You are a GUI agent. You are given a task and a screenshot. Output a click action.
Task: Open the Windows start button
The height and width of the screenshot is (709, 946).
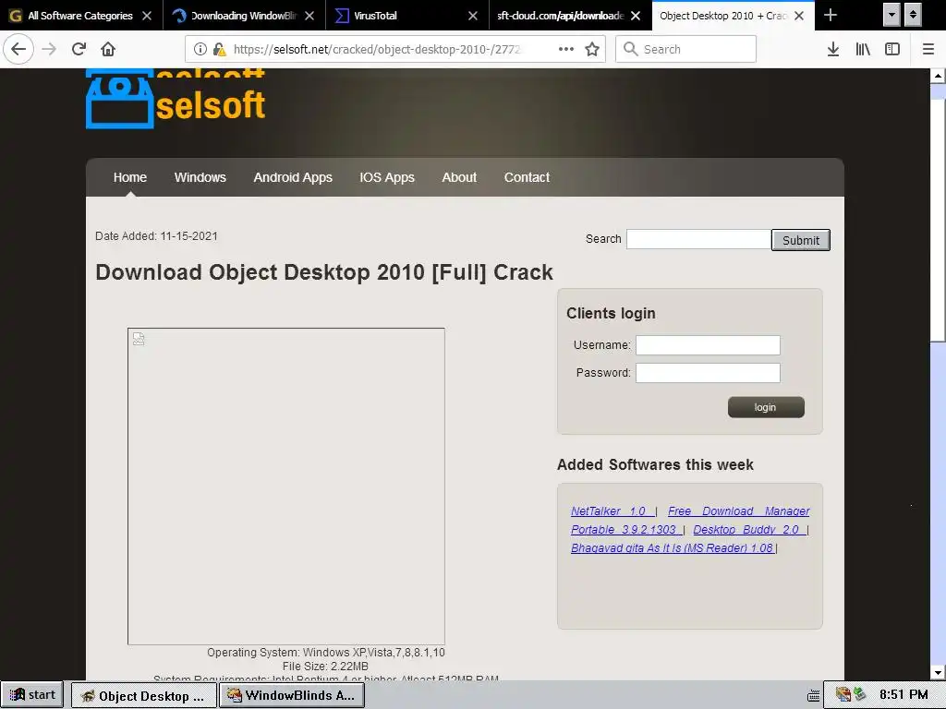(34, 694)
